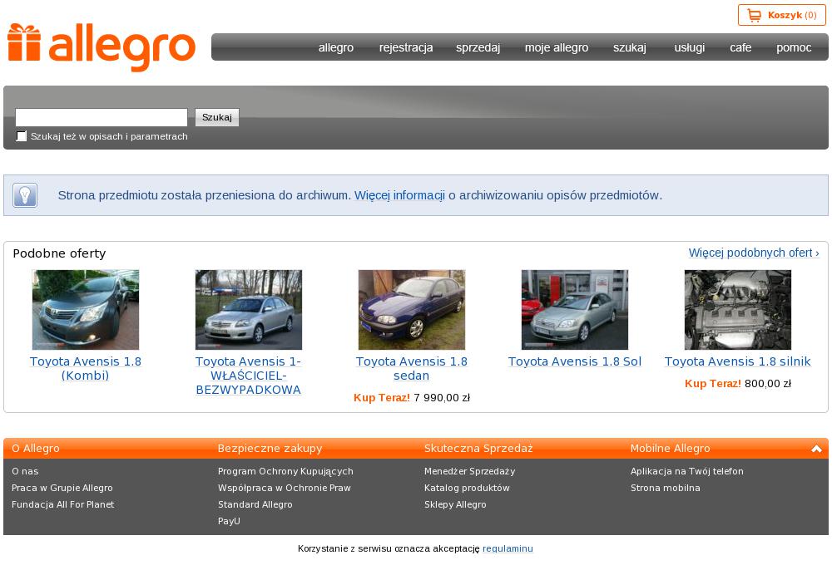This screenshot has height=565, width=832.
Task: Open the O nas footer link
Action: 25,471
